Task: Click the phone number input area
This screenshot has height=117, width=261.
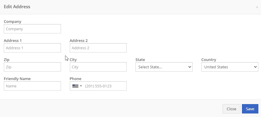Action: pyautogui.click(x=105, y=86)
